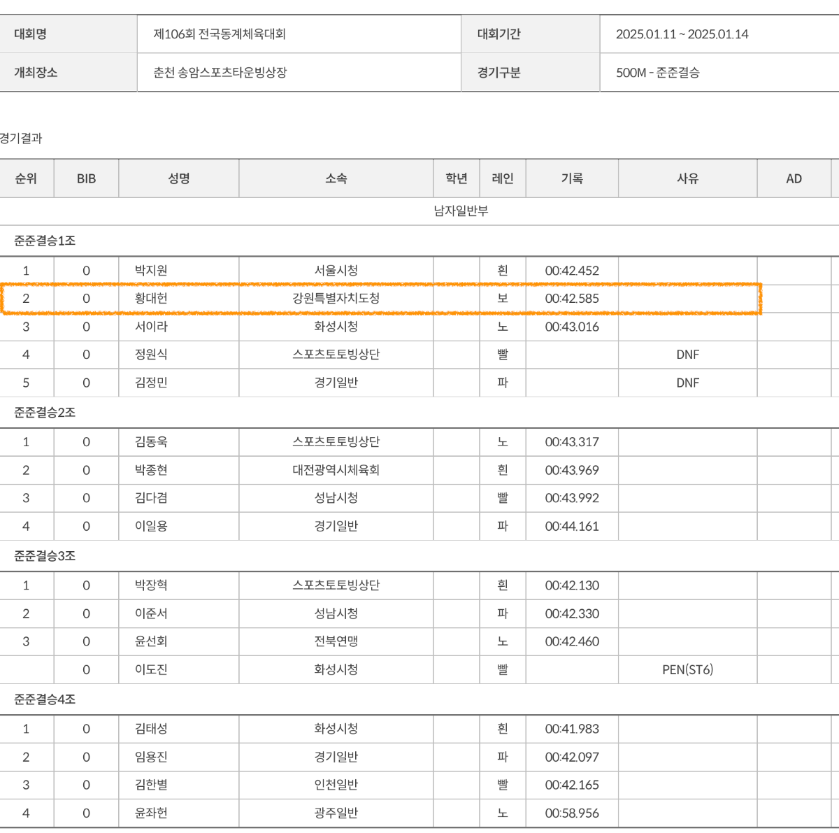The width and height of the screenshot is (839, 833).
Task: Click the 준준결승4조 group heading
Action: coord(45,699)
